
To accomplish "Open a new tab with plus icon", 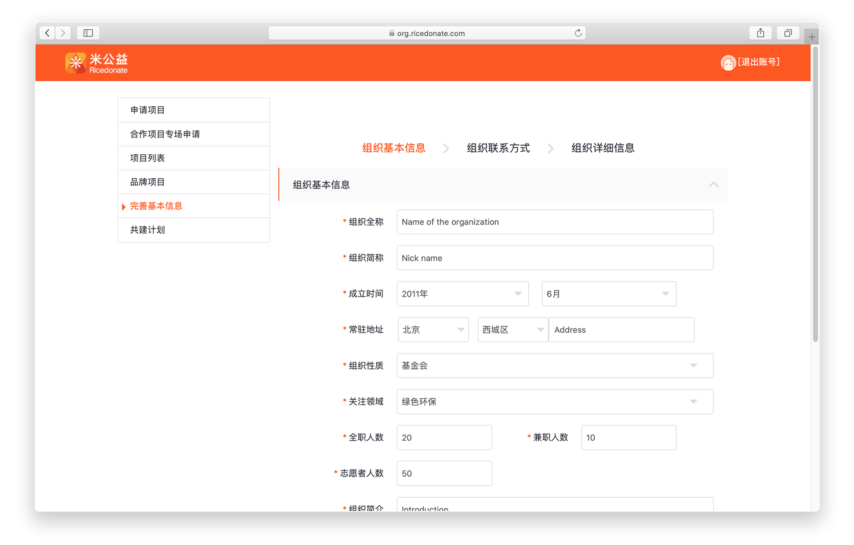I will pos(812,37).
